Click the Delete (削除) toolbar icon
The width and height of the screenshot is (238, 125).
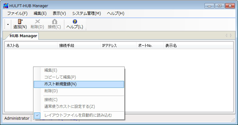coord(37,24)
